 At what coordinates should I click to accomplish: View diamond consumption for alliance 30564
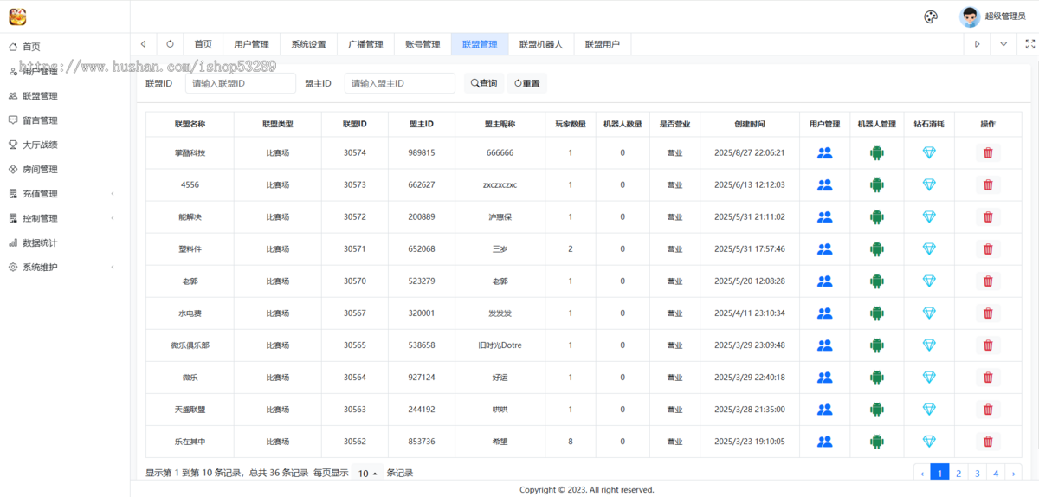point(929,377)
